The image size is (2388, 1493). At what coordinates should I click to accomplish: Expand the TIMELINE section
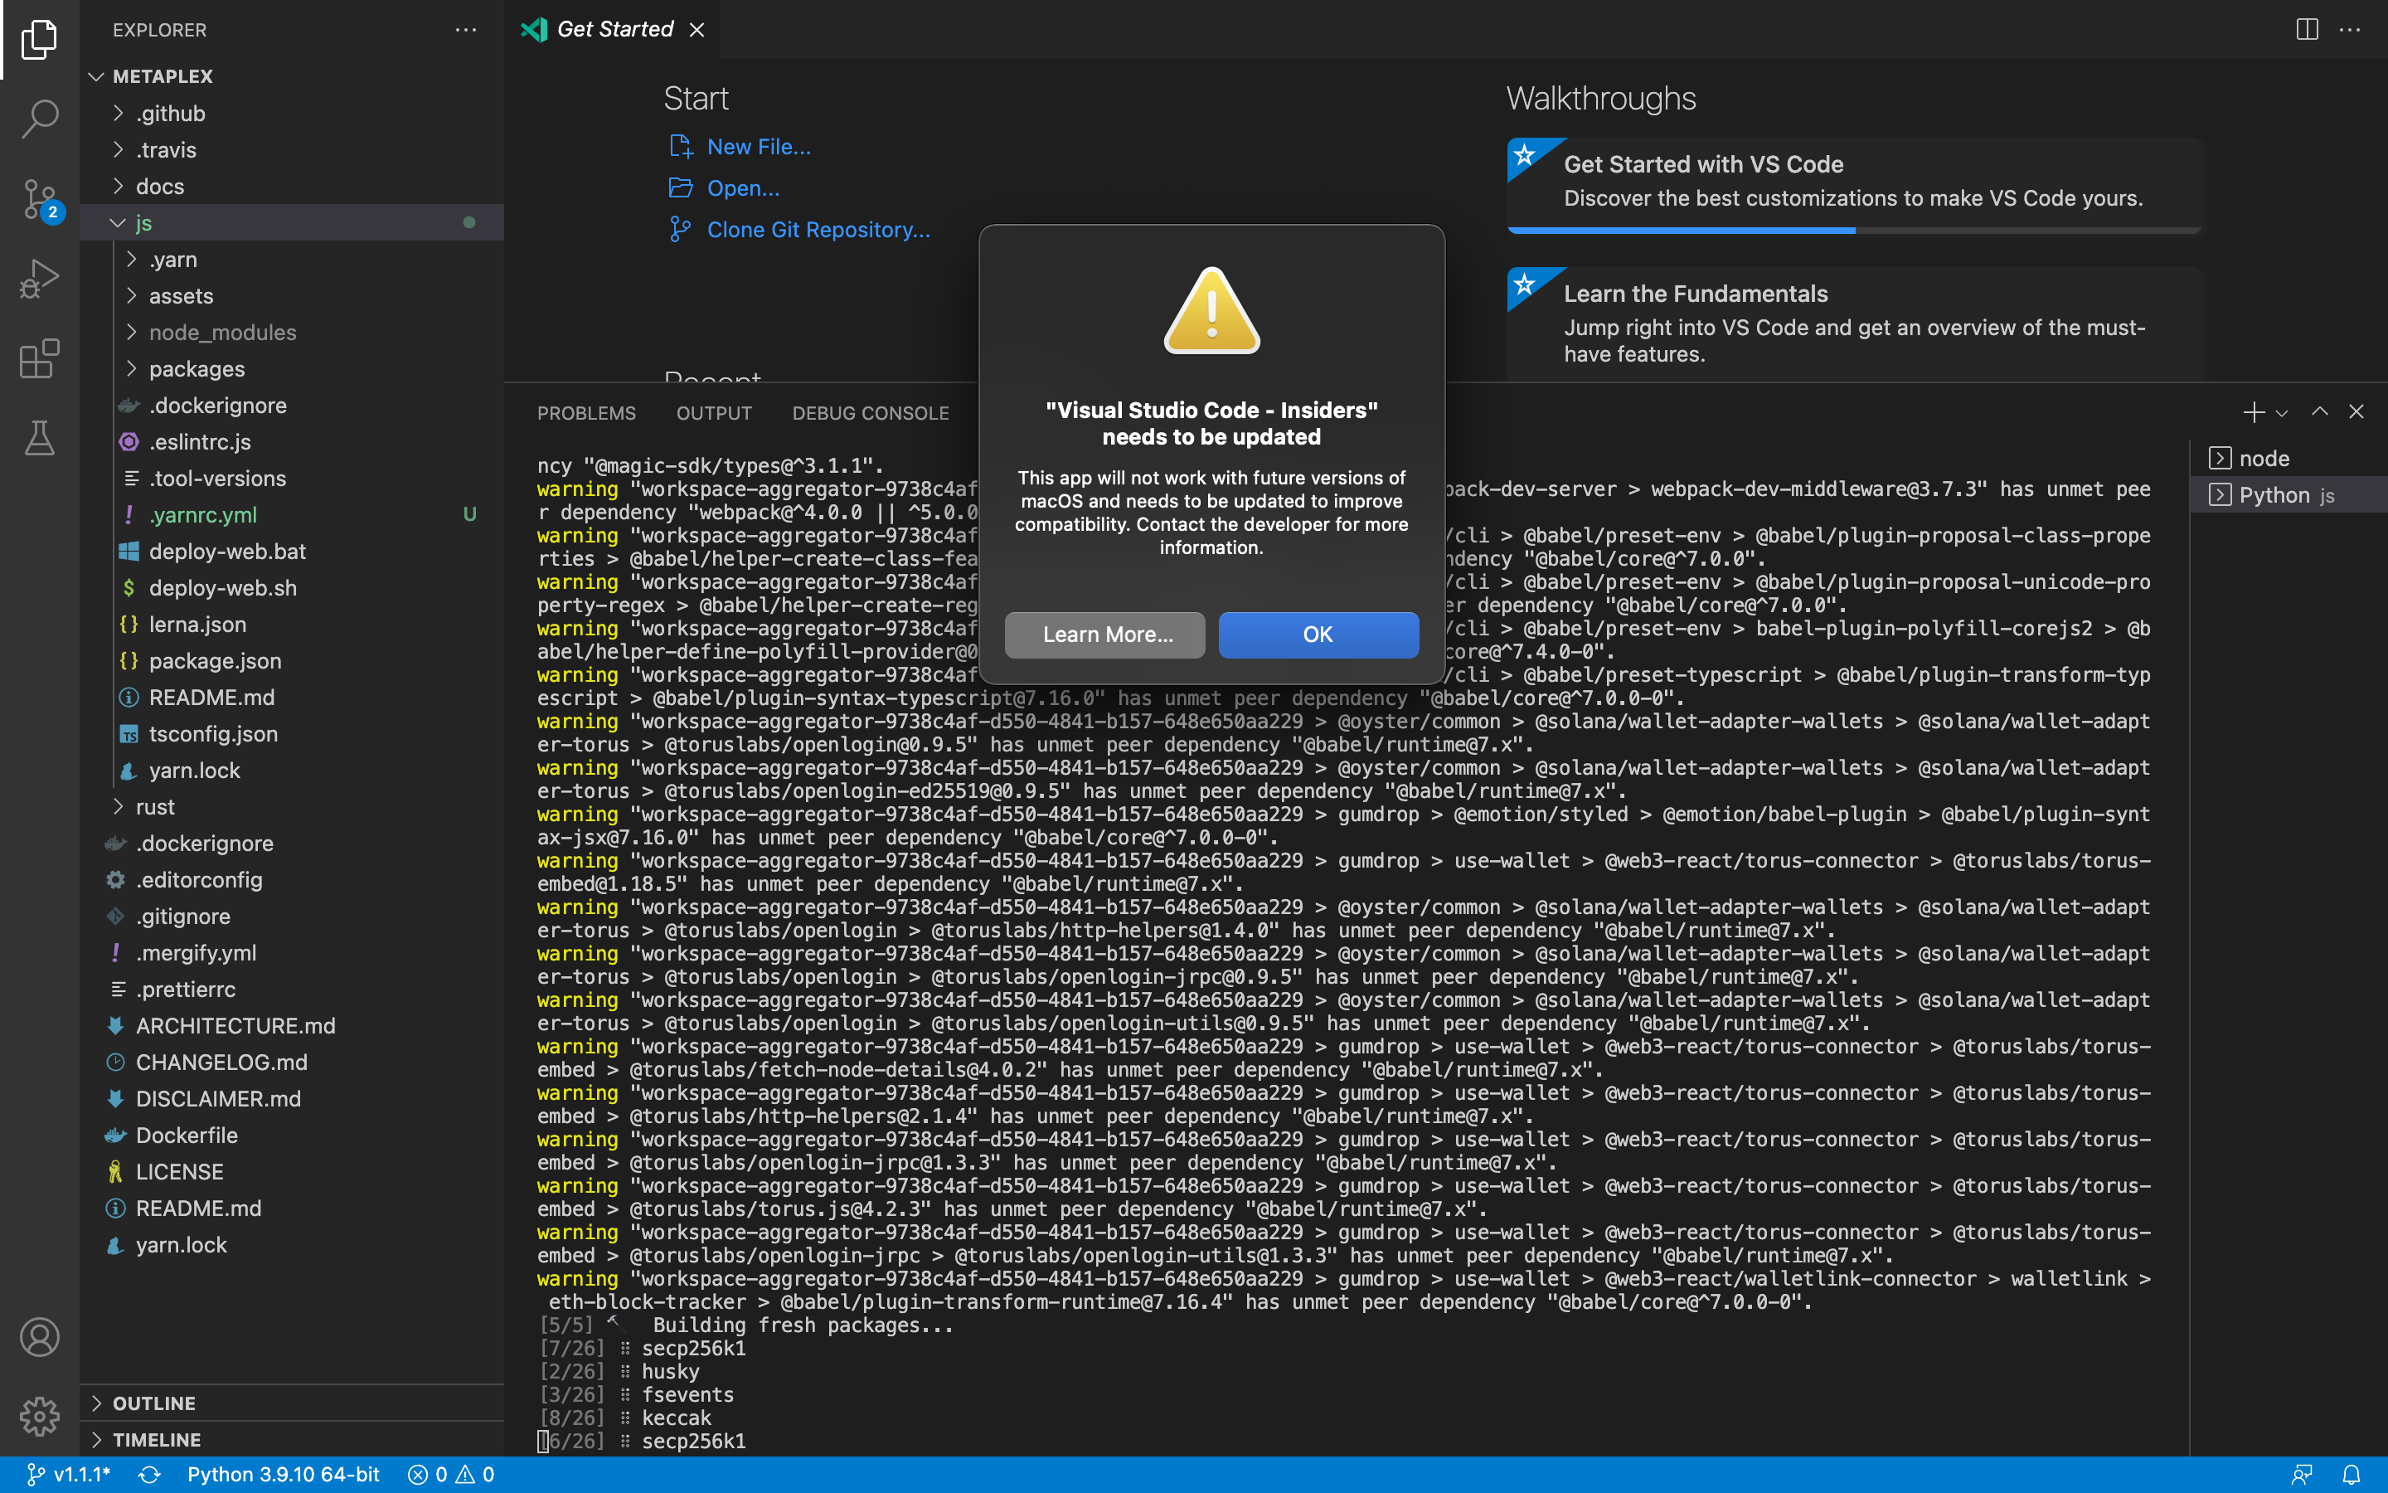tap(292, 1440)
